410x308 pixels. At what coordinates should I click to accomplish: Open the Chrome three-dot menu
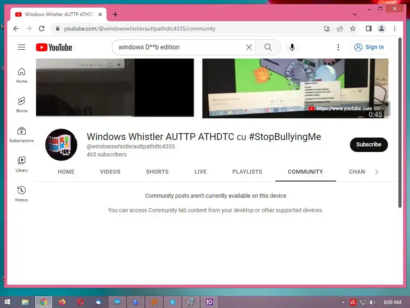coord(394,28)
